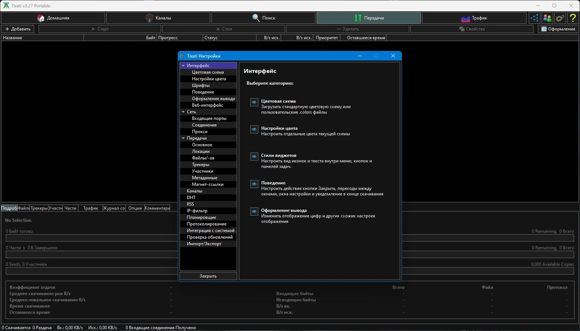Sort by Статус column header
This screenshot has height=331, width=580.
229,38
